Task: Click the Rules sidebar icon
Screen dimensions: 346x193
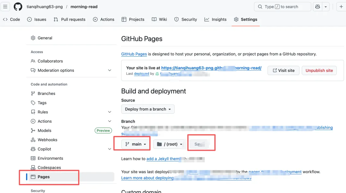Action: 33,112
